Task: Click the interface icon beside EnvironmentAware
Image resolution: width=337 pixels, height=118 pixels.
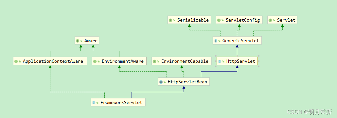Action: 95,61
